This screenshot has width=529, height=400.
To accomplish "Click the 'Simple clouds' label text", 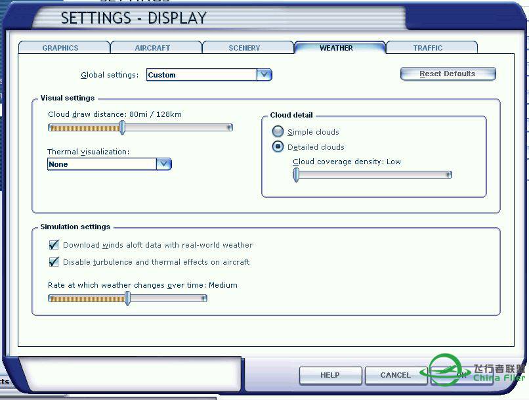I will coord(313,132).
